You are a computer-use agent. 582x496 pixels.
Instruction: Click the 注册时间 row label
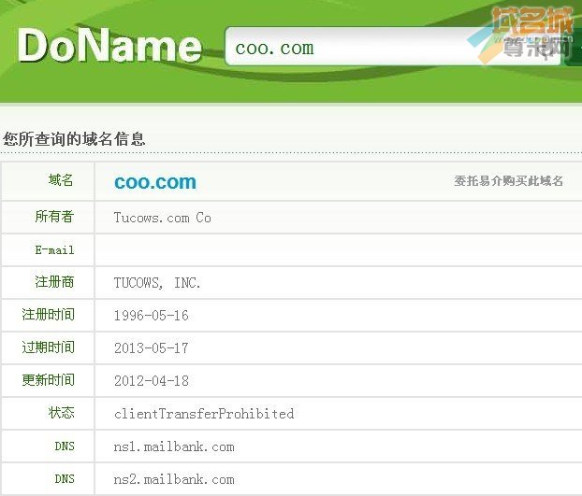click(x=49, y=315)
